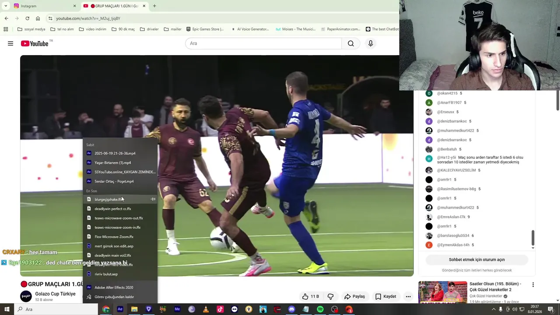Open the sosyal medya bookmarks folder
Viewport: 560px width, 315px height.
pos(31,29)
